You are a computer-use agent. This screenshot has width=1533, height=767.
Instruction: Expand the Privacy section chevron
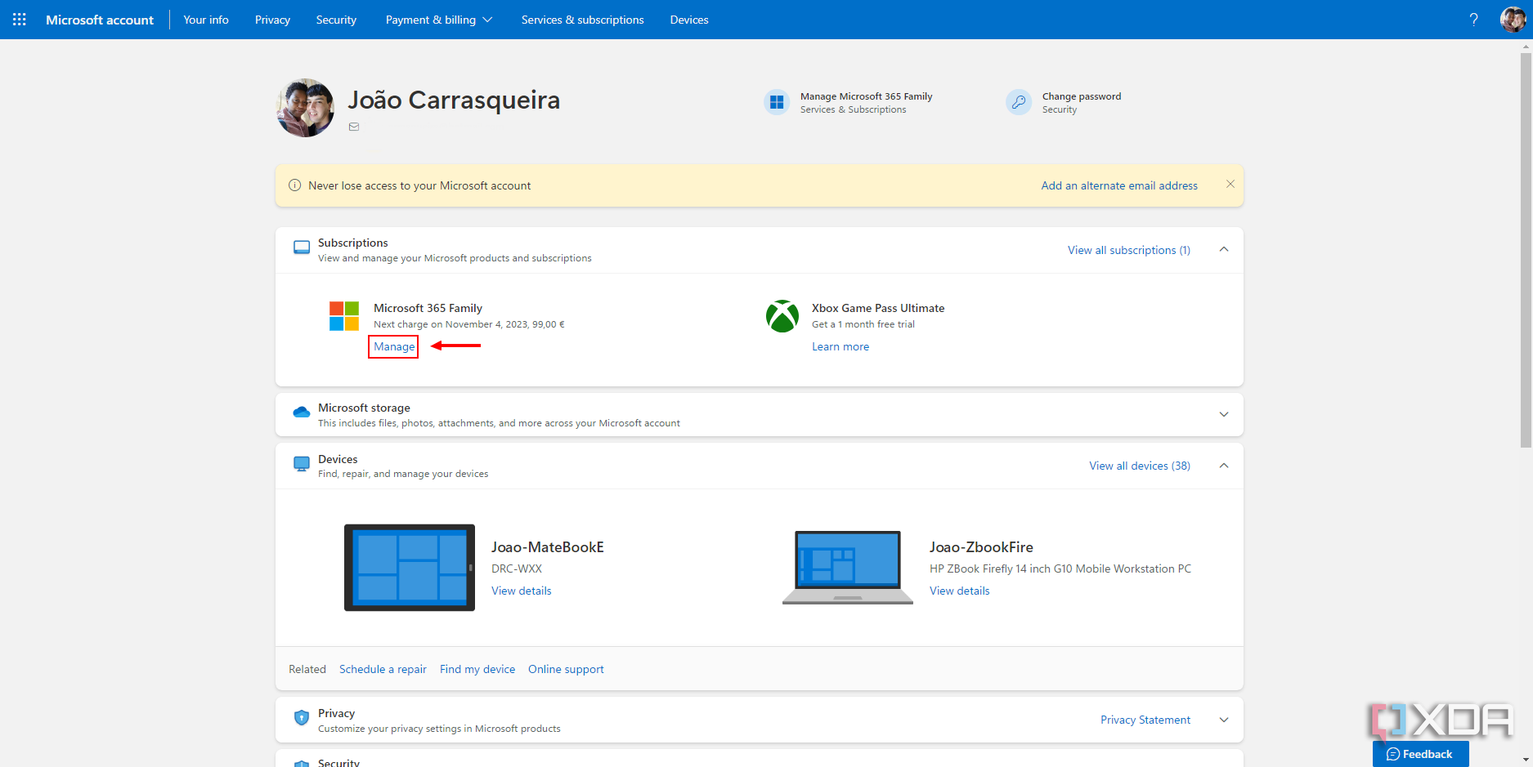(1224, 720)
